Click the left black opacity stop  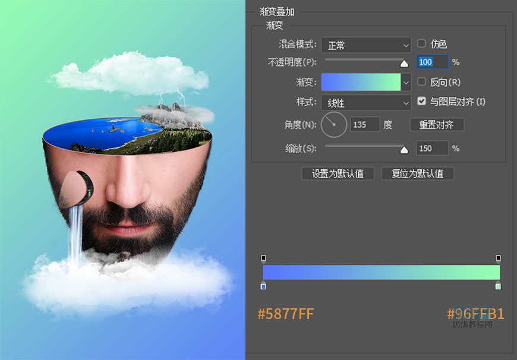(x=263, y=258)
